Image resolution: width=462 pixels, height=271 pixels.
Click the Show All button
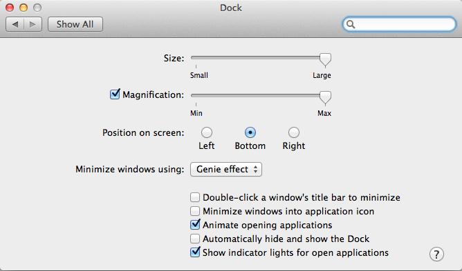[75, 24]
